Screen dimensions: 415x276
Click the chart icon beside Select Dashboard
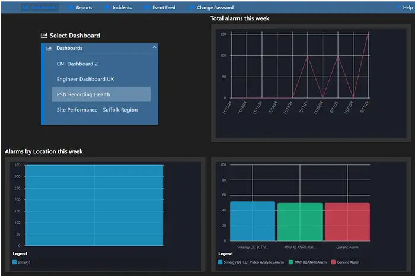[x=44, y=36]
